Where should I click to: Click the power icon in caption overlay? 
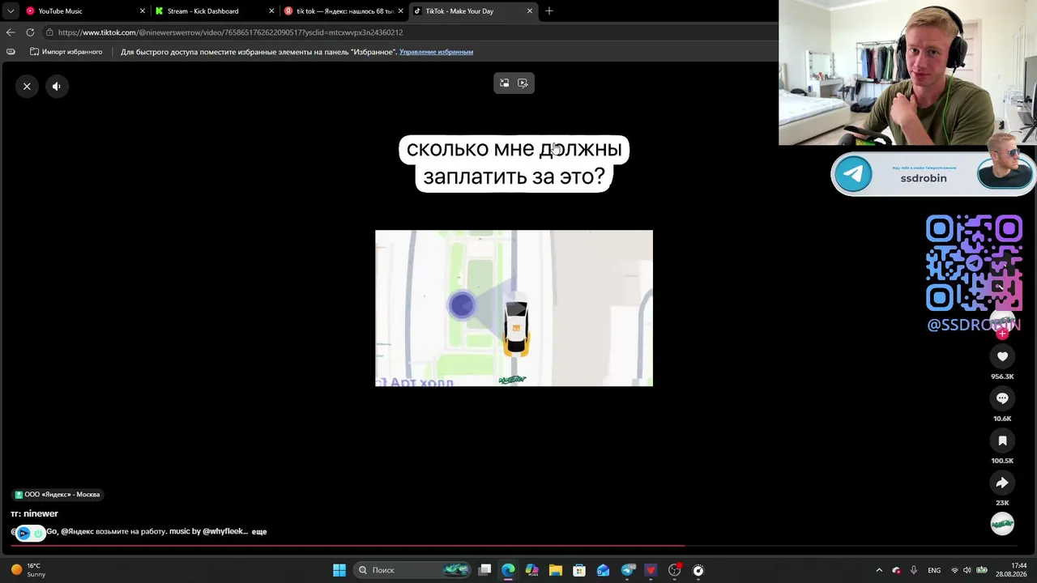38,533
